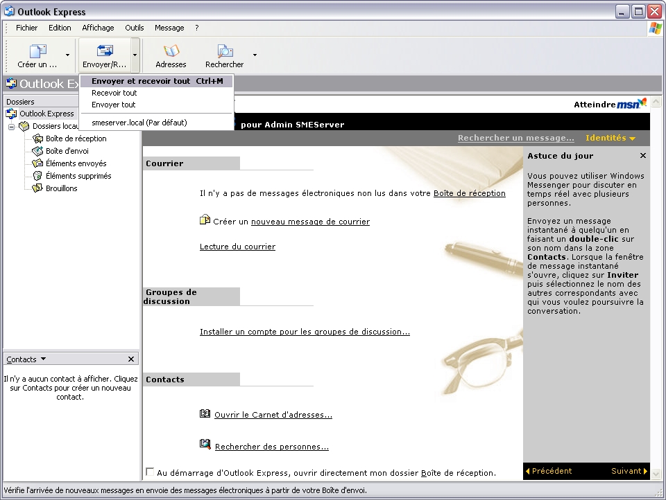Viewport: 666px width, 500px height.
Task: Click Rechercher des personnes link
Action: coord(272,447)
